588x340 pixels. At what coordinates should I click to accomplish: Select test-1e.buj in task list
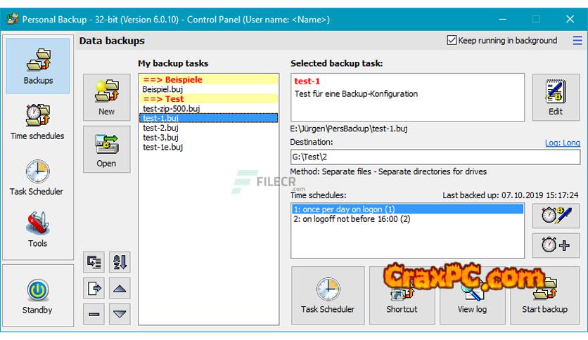point(208,147)
